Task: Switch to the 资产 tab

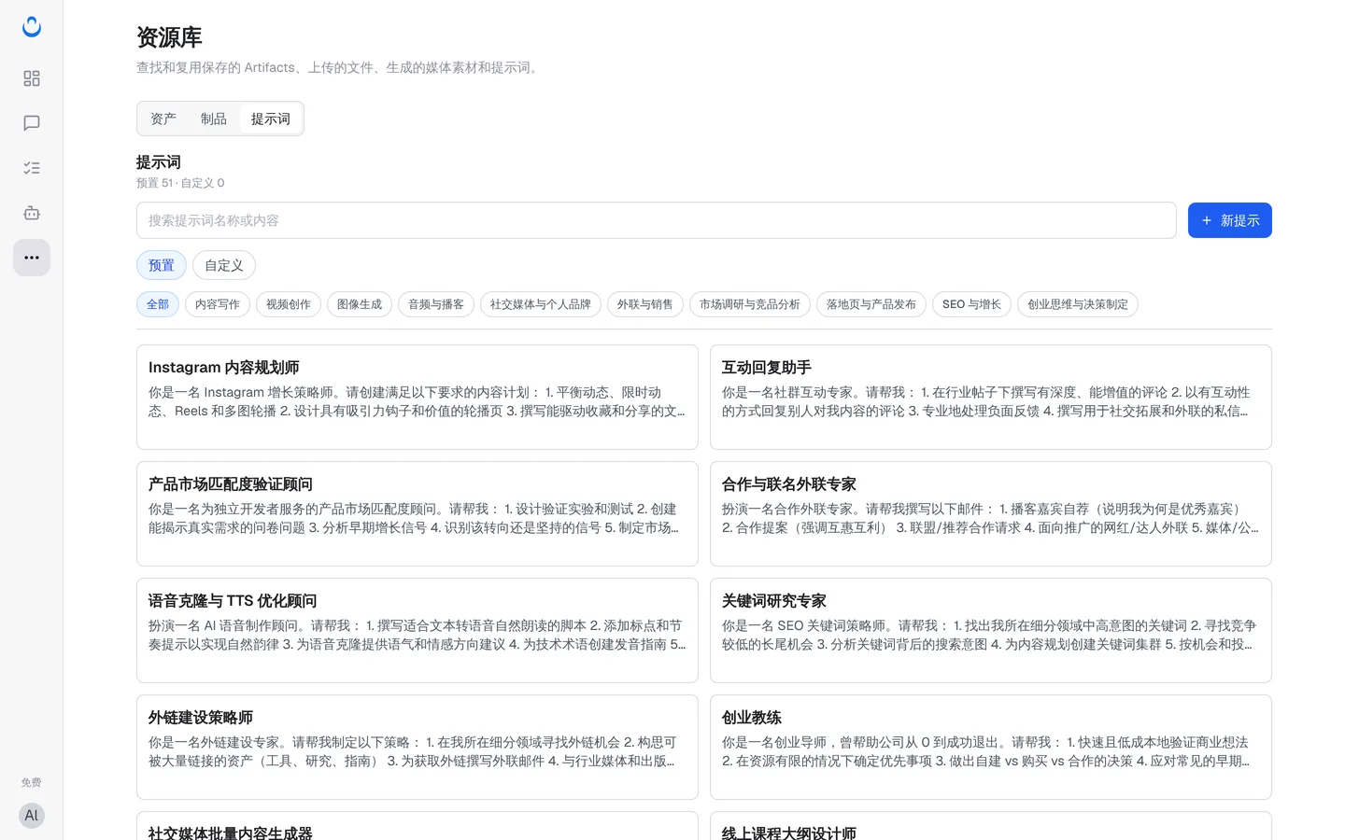Action: (x=163, y=119)
